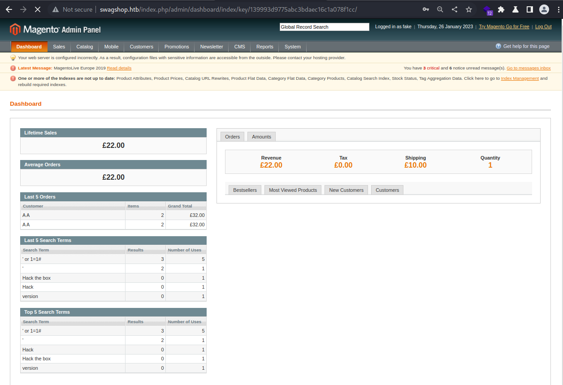Click the zoom magnifier icon in address bar
The height and width of the screenshot is (385, 563).
click(440, 9)
